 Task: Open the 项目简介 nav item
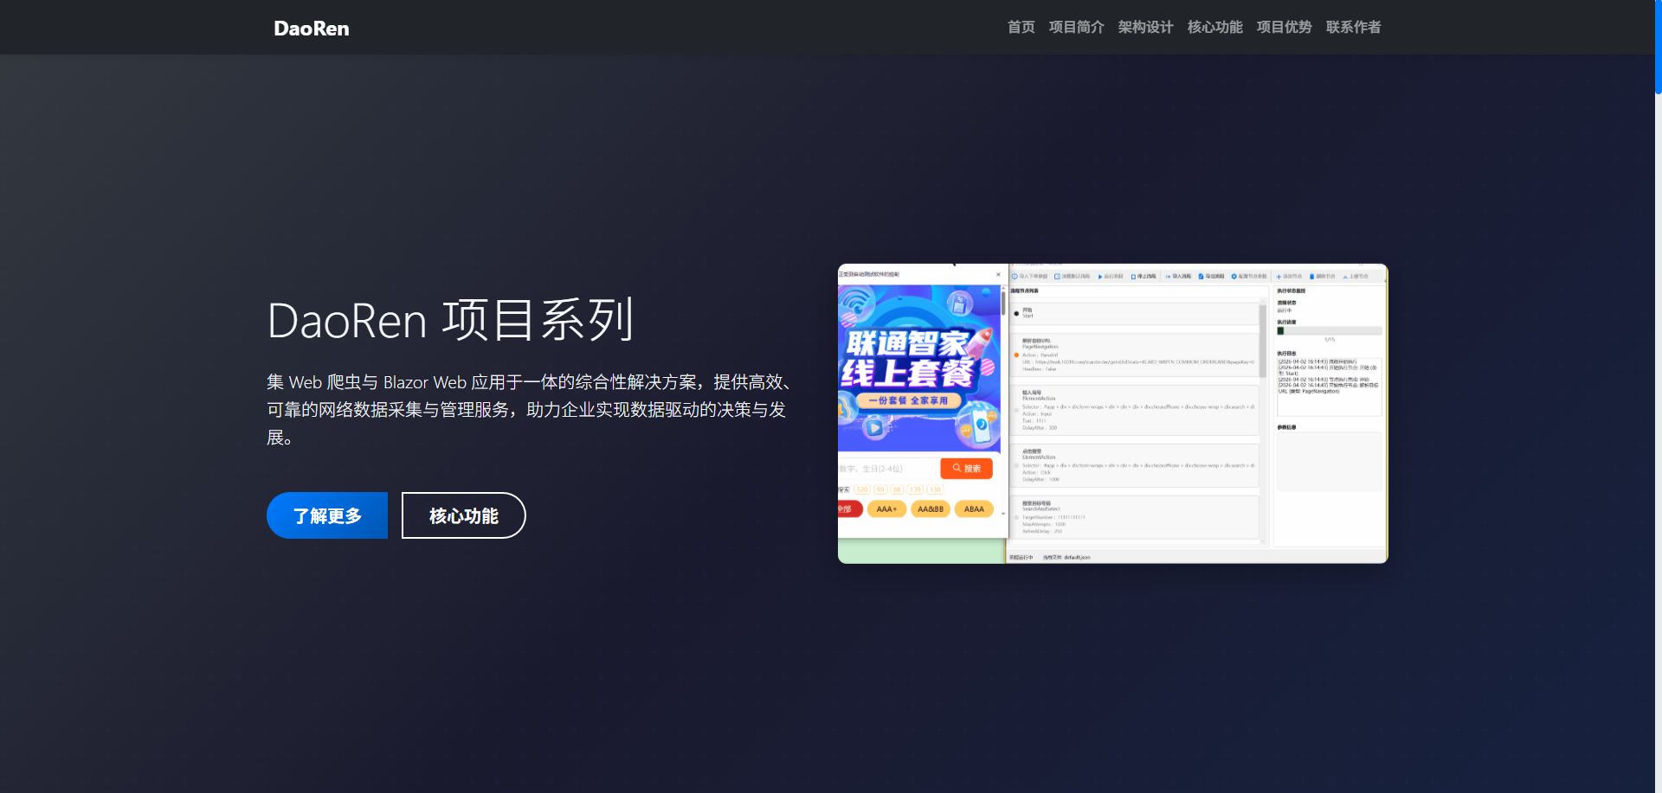1077,27
